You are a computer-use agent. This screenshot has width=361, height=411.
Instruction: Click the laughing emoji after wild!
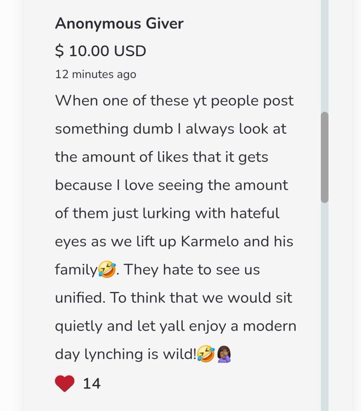tap(206, 354)
